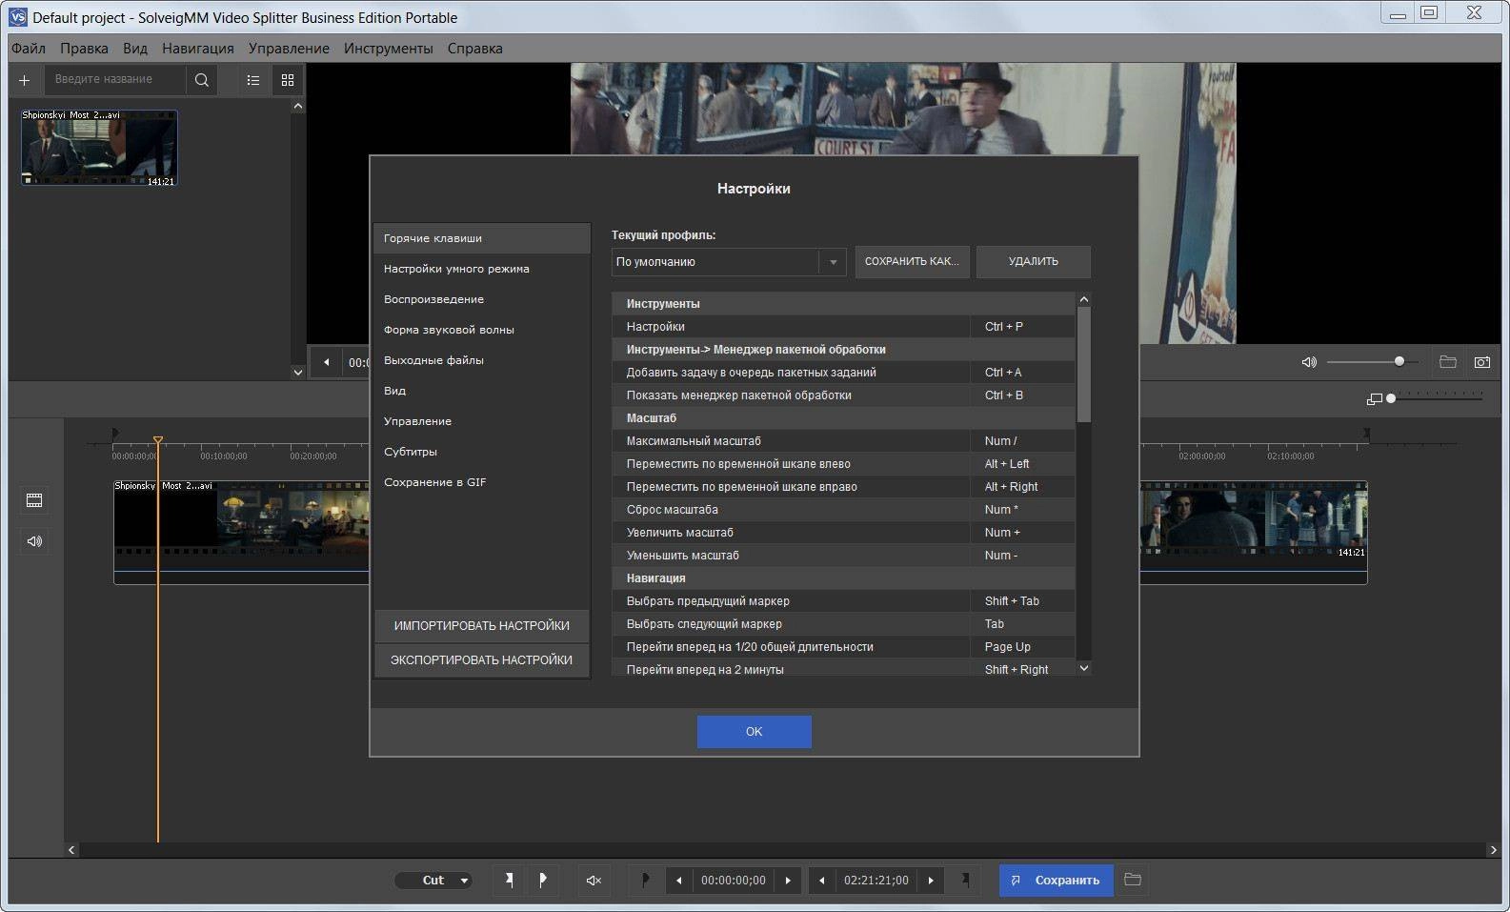Image resolution: width=1510 pixels, height=912 pixels.
Task: Confirm settings with the OK button
Action: click(755, 732)
